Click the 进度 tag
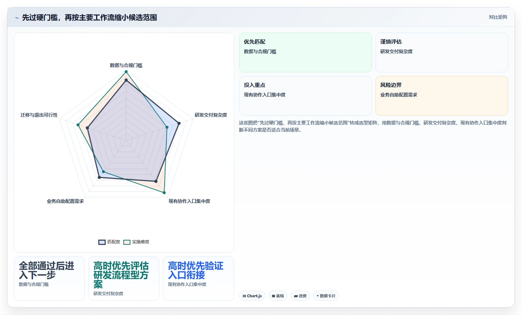This screenshot has width=522, height=315. tap(300, 296)
